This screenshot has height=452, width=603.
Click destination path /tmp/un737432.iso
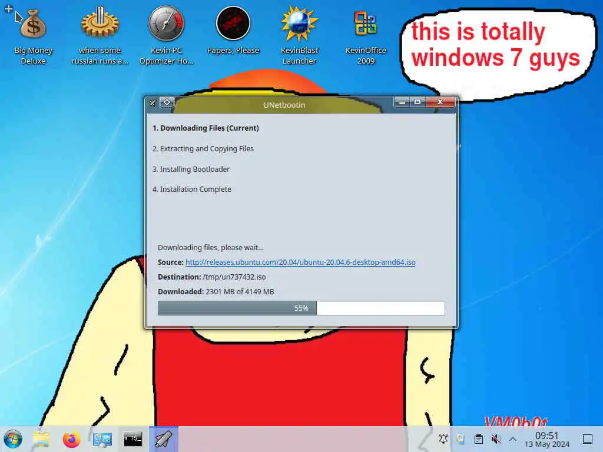tap(234, 277)
